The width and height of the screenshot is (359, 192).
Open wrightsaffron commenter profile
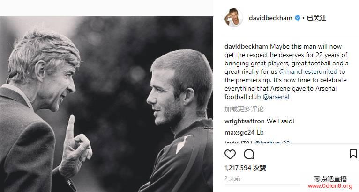[245, 121]
